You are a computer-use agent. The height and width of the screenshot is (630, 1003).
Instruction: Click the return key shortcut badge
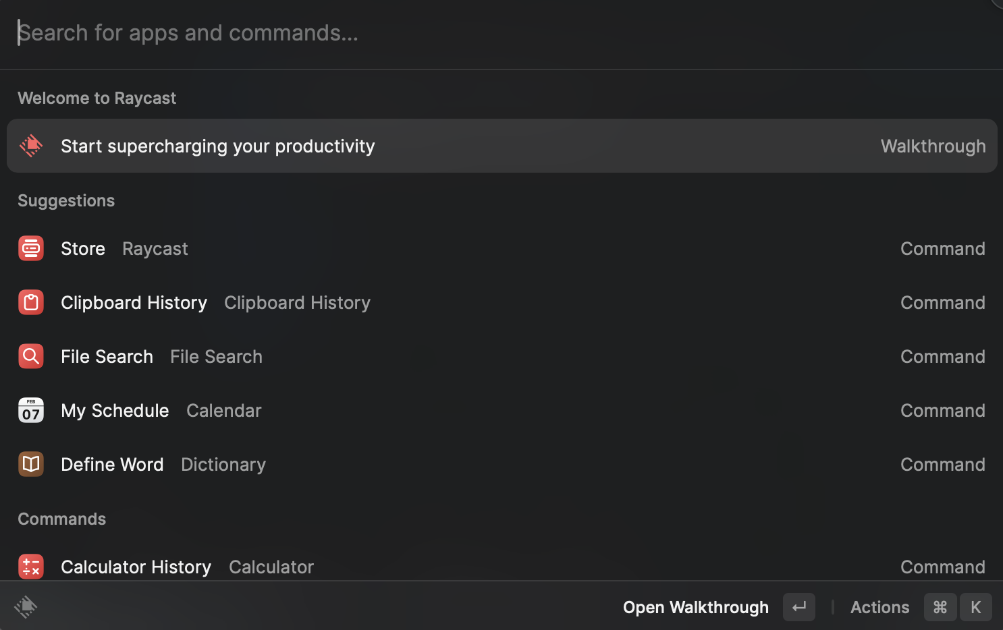pos(799,607)
